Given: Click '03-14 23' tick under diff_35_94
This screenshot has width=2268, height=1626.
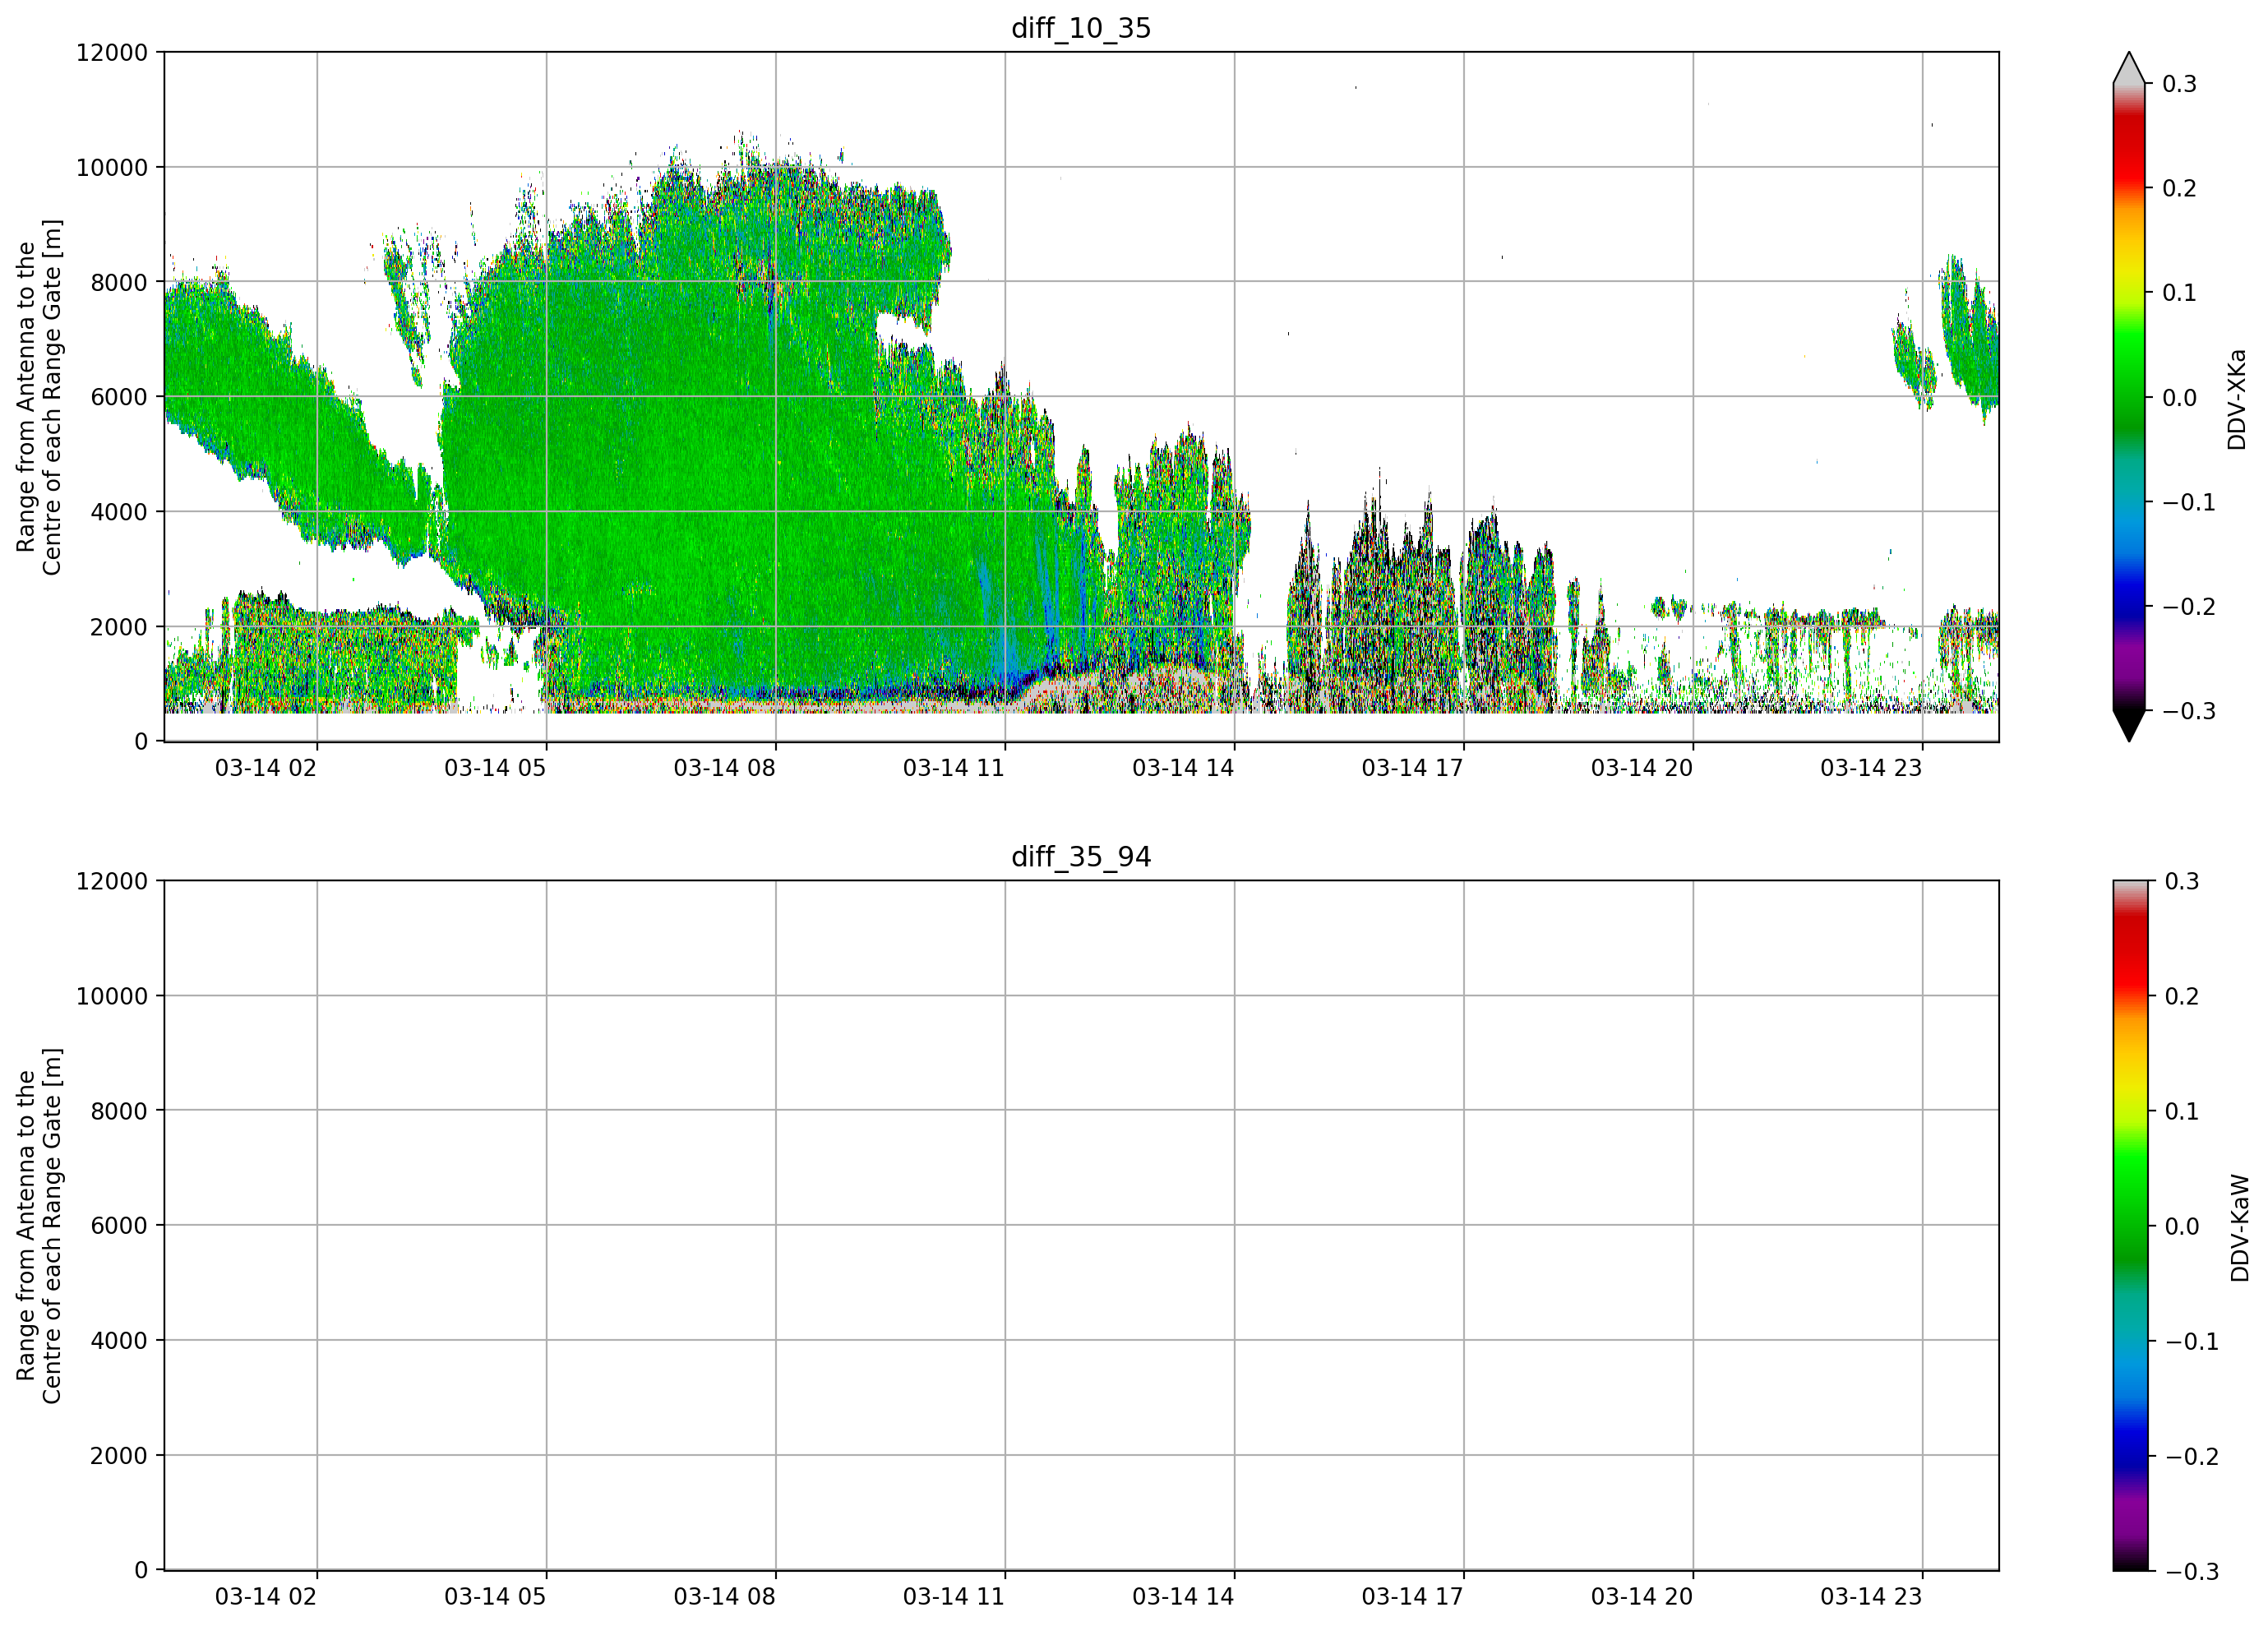Looking at the screenshot, I should tap(1871, 1597).
